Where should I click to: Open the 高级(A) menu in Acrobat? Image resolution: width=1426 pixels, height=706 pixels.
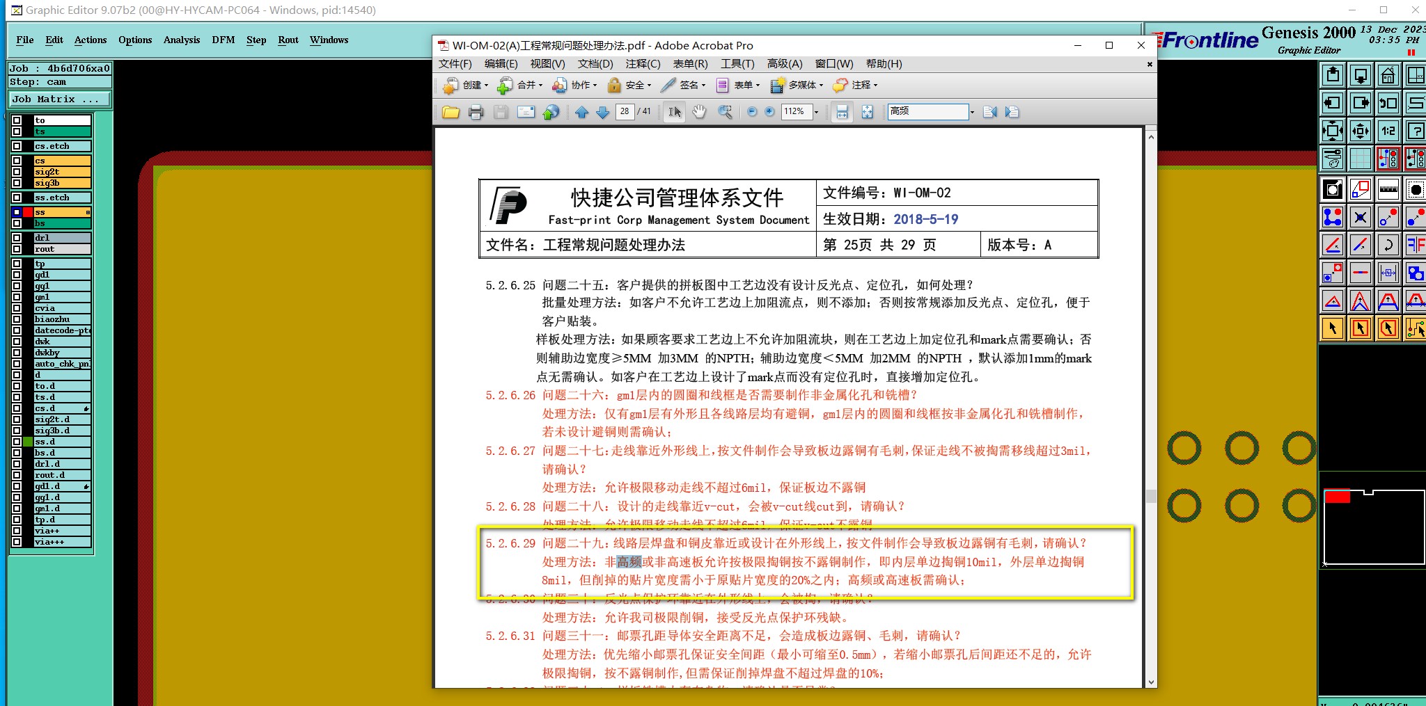click(x=785, y=64)
